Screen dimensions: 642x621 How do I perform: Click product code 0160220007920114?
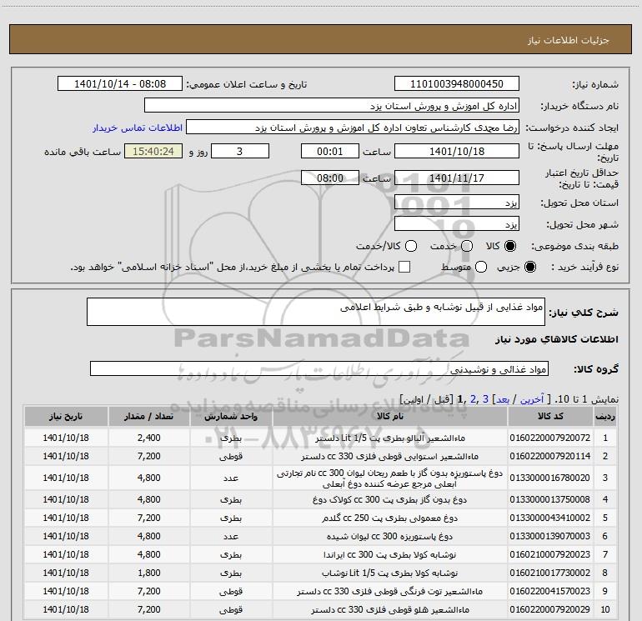[550, 456]
